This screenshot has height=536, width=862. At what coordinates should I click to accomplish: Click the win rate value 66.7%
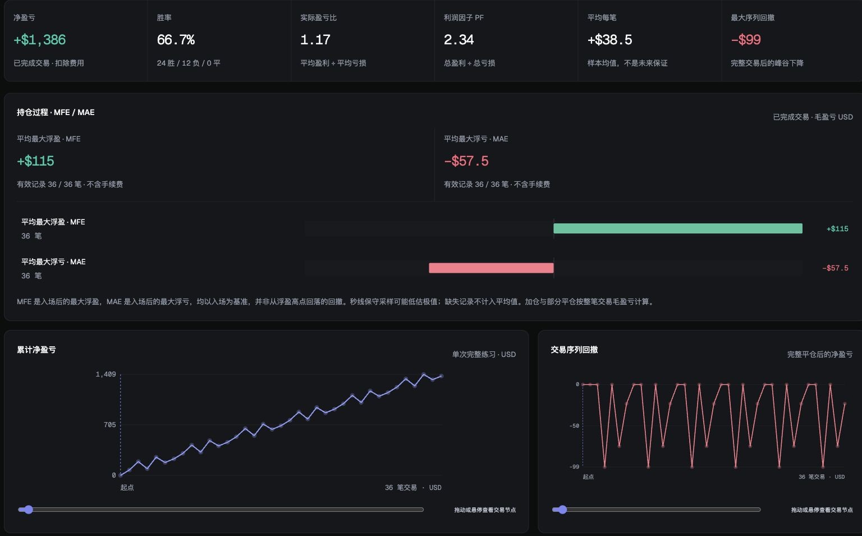click(176, 40)
